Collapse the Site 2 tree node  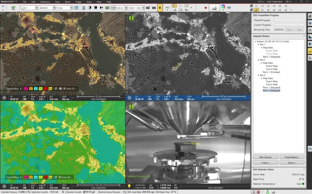[x=258, y=60]
